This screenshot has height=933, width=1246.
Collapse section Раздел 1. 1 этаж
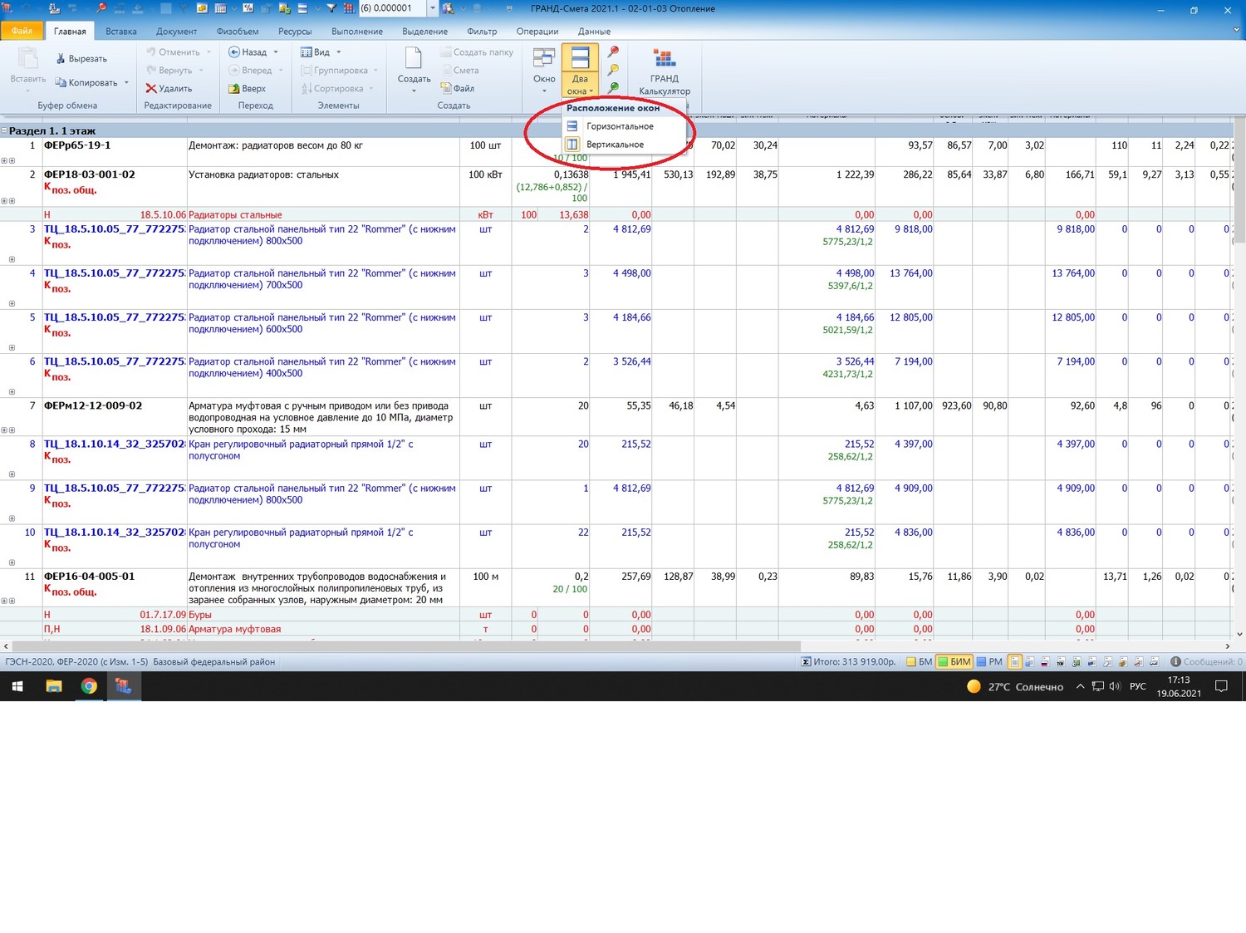(4, 131)
